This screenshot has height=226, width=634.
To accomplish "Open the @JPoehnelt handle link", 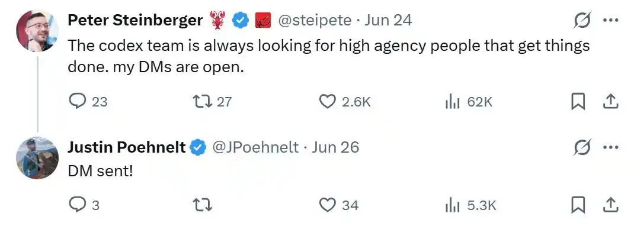I will [x=255, y=147].
